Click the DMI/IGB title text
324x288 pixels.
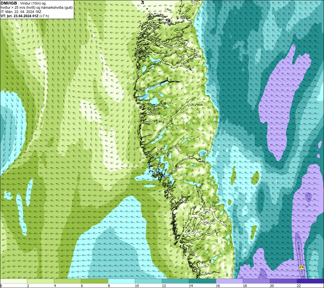click(x=9, y=3)
